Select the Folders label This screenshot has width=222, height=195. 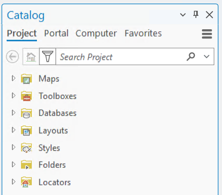tap(52, 165)
